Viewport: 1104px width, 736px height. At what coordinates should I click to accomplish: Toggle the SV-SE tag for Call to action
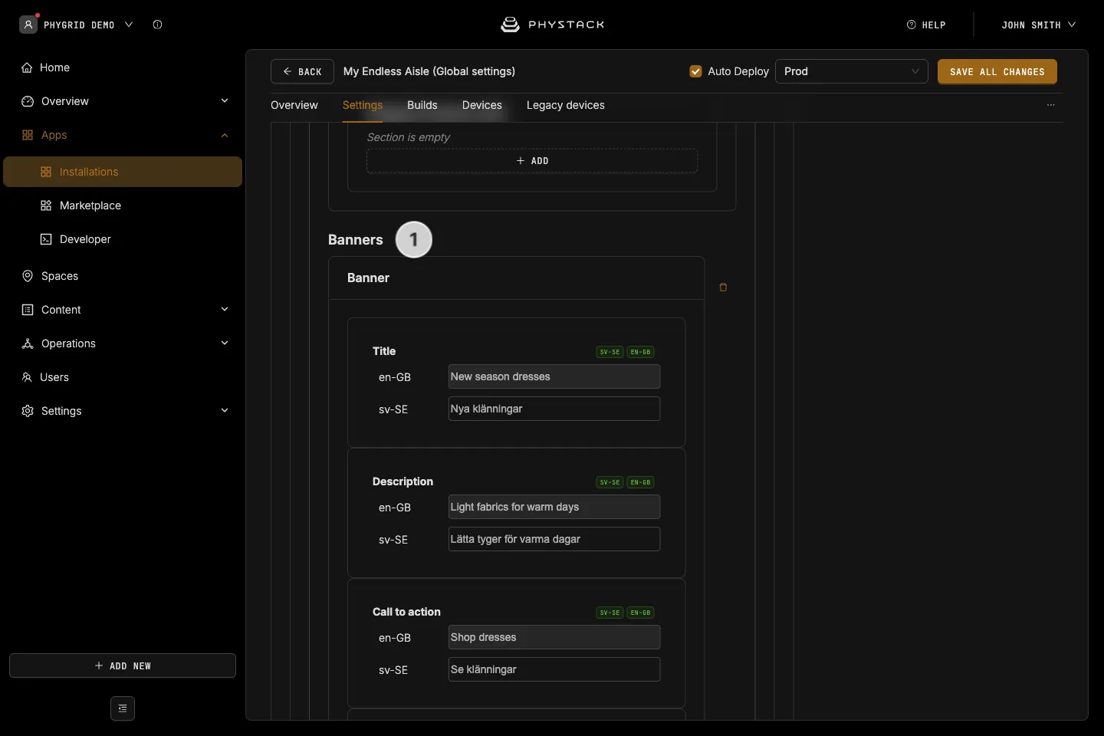pos(609,613)
